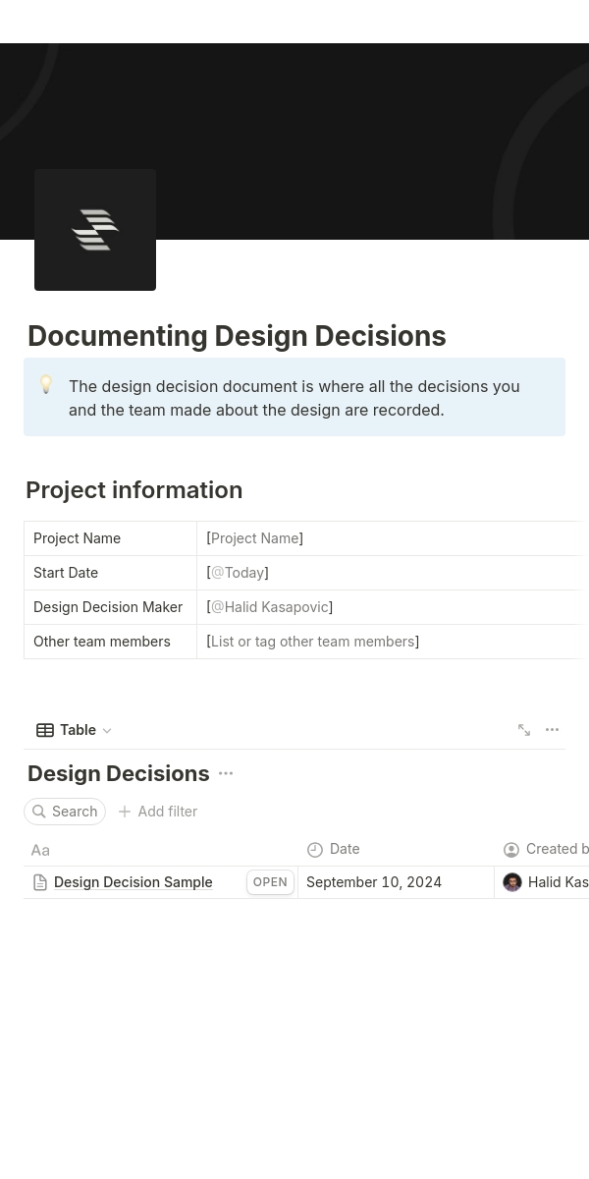
Task: Click the Date column clock icon
Action: click(x=315, y=850)
